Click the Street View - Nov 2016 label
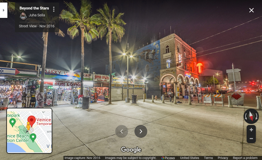This screenshot has width=262, height=160. [x=37, y=26]
